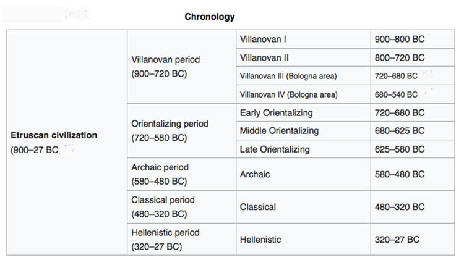Select the 680–625 BC date cell

(400, 131)
